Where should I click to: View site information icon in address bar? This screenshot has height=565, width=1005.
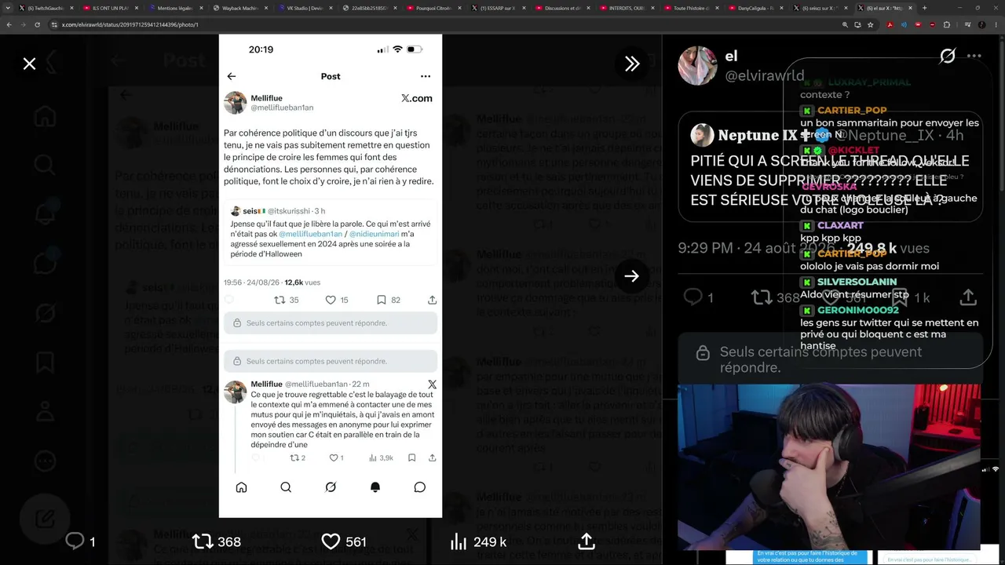[54, 24]
